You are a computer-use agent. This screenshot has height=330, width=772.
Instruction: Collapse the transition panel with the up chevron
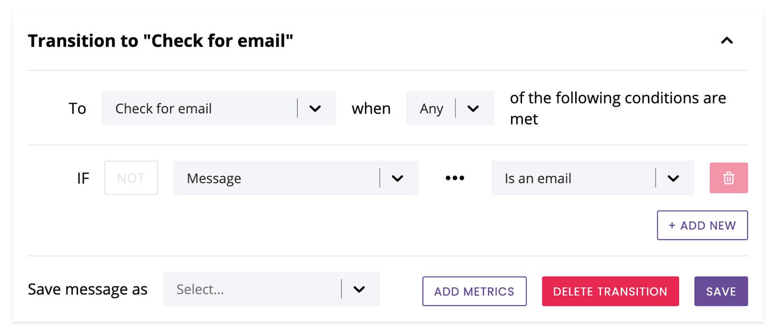tap(727, 40)
